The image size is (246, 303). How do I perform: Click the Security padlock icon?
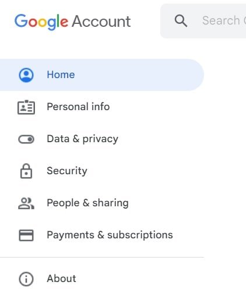pos(26,171)
